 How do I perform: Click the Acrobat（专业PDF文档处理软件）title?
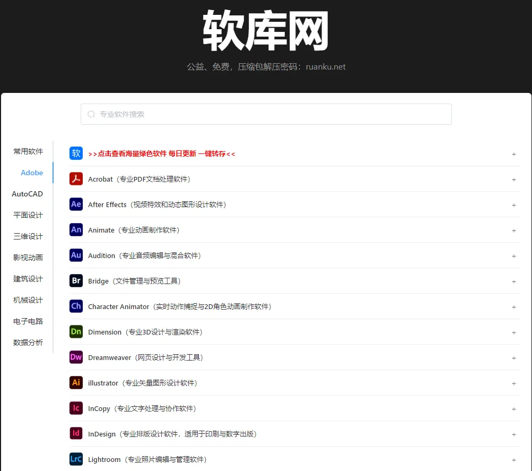(139, 179)
